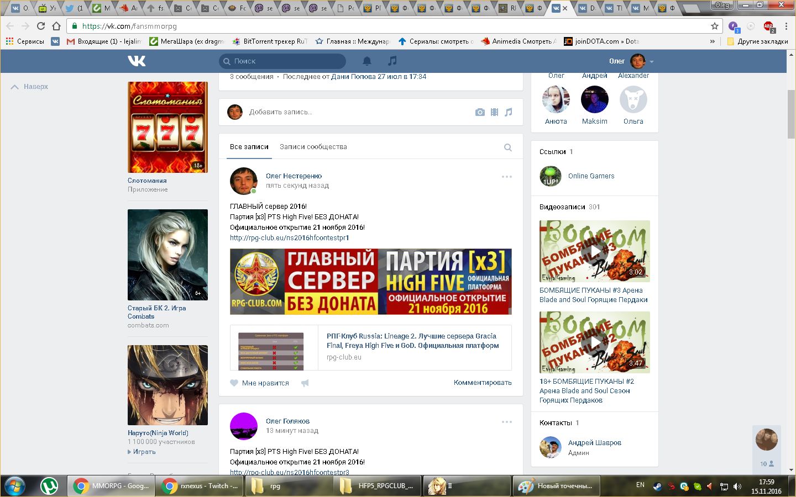796x497 pixels.
Task: Open Олег Голяков profile link
Action: coord(287,421)
